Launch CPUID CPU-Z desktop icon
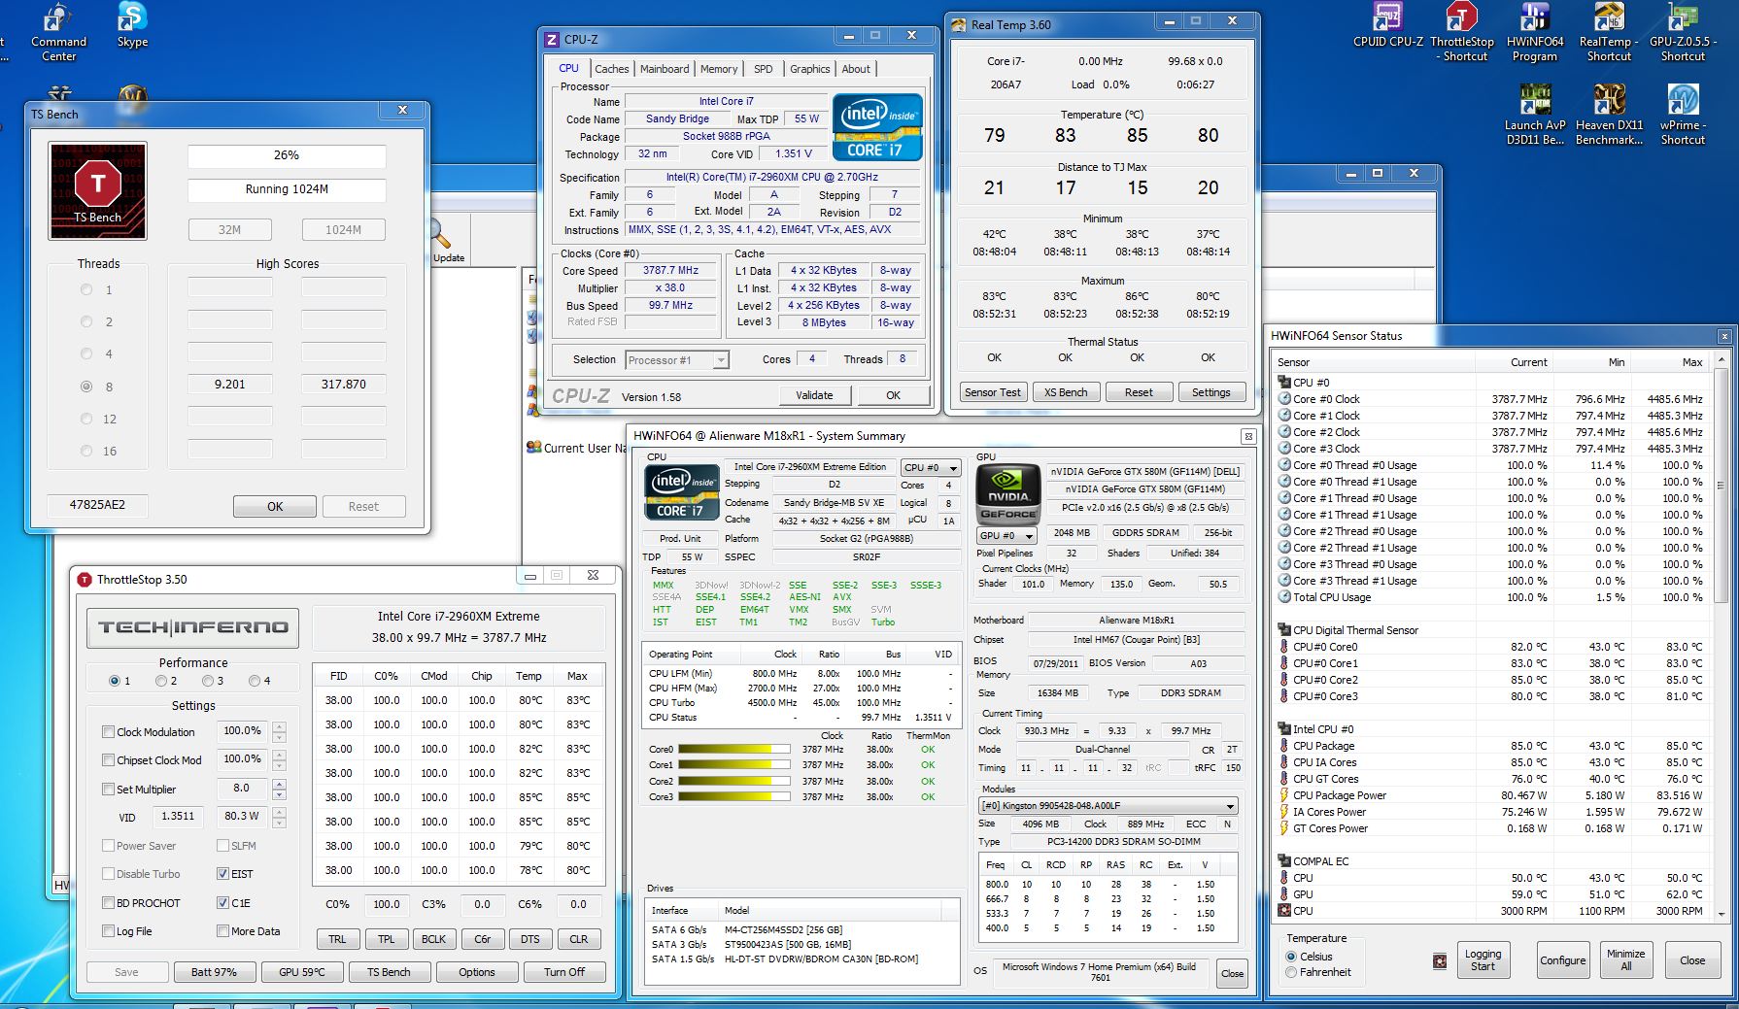The image size is (1739, 1009). point(1387,25)
